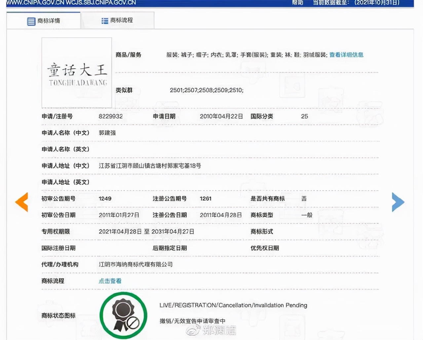The image size is (423, 340).
Task: Select the 商品/服务 goods list text
Action: pyautogui.click(x=247, y=55)
